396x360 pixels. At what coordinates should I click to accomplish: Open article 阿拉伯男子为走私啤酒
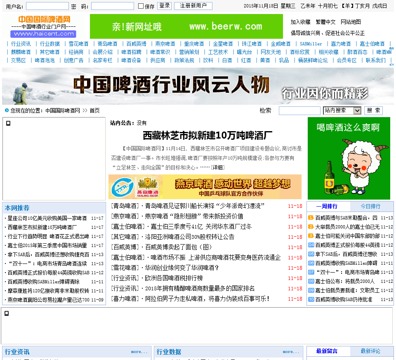tap(207, 299)
